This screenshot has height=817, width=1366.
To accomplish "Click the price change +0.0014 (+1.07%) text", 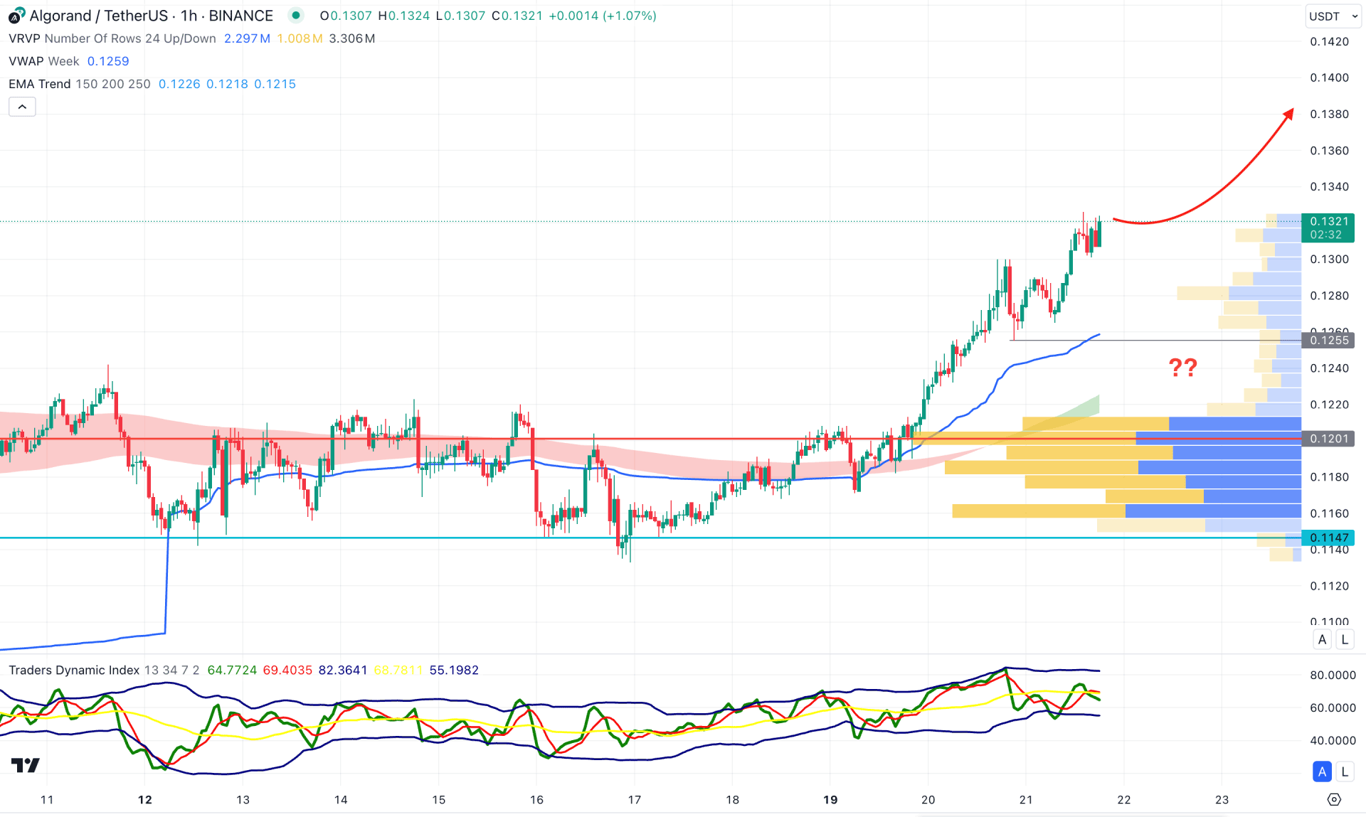I will point(603,16).
